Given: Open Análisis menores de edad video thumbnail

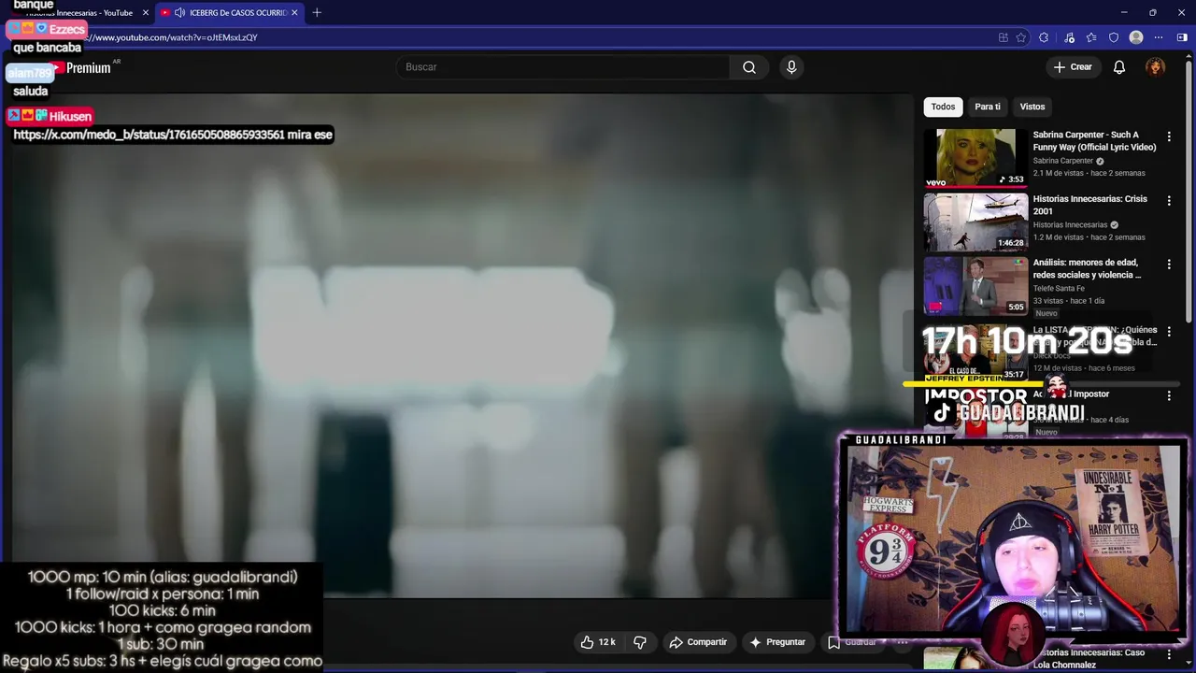Looking at the screenshot, I should 975,286.
